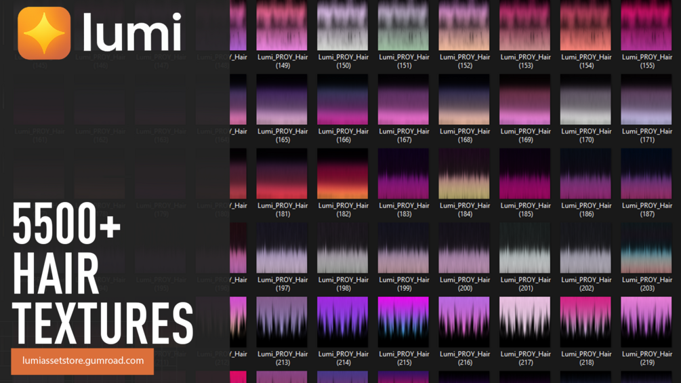The height and width of the screenshot is (383, 681).
Task: Open texture Lumi_PROY_Hair (165) thumbnail
Action: coord(282,100)
